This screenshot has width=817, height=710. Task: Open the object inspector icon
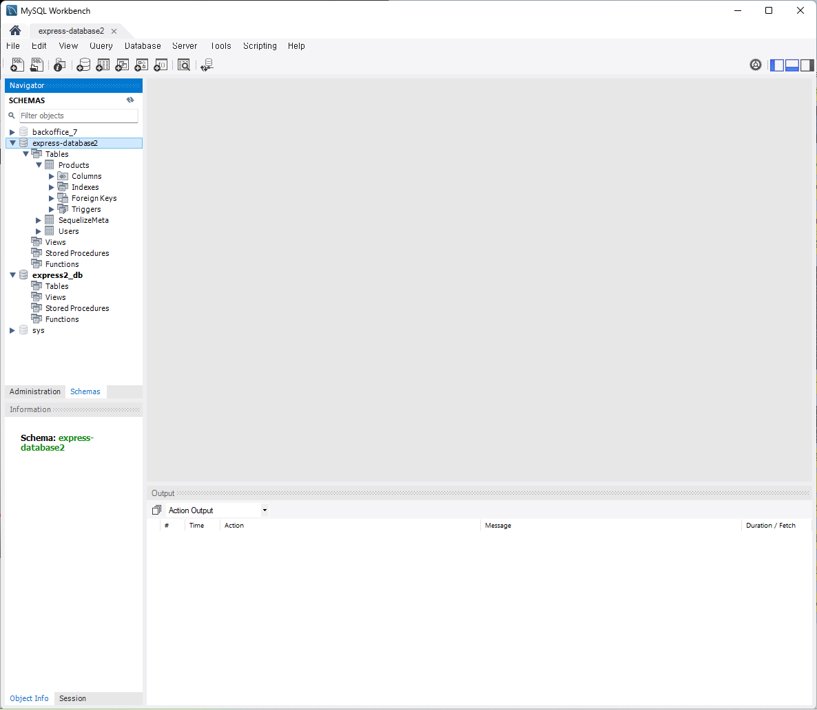click(59, 65)
